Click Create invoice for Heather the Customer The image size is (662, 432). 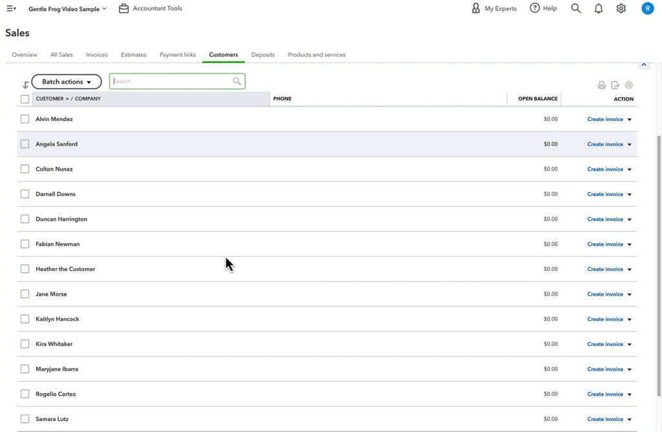pos(604,269)
